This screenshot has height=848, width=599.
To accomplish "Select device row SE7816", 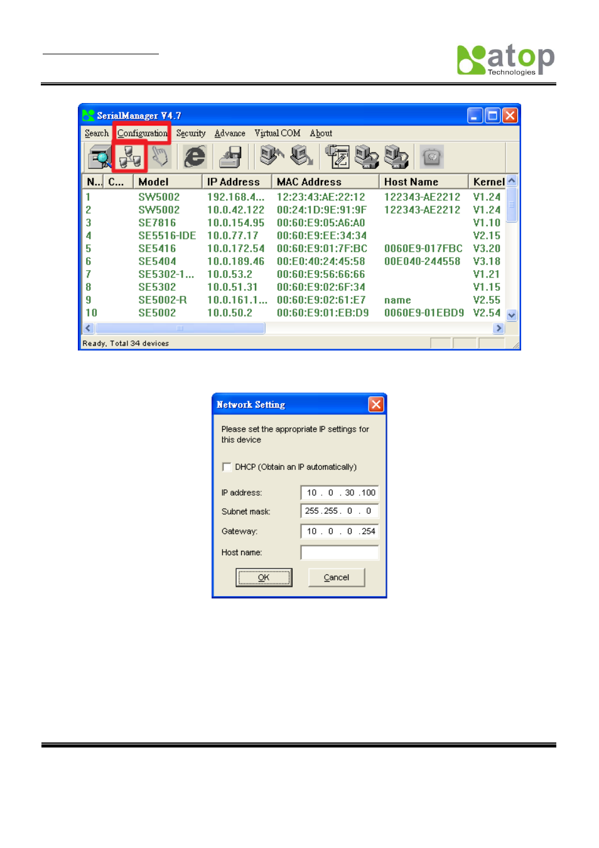I will [x=294, y=223].
